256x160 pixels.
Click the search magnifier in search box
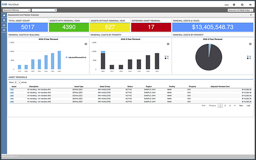click(x=55, y=10)
